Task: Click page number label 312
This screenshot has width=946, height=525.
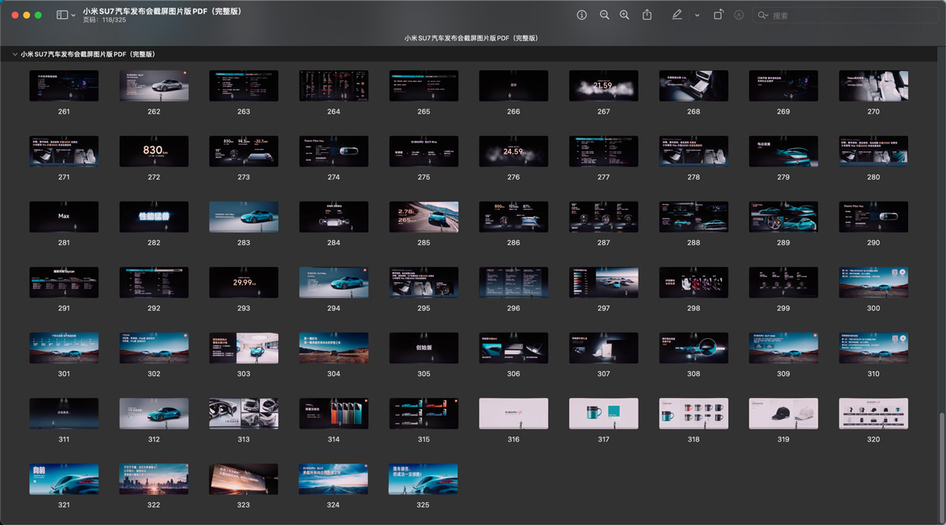Action: [154, 439]
